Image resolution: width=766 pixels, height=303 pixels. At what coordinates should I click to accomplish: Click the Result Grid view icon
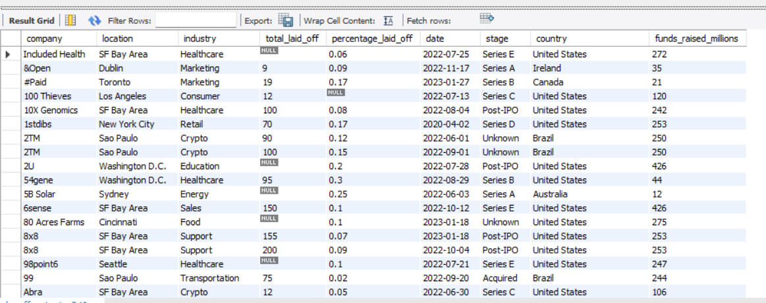(70, 20)
